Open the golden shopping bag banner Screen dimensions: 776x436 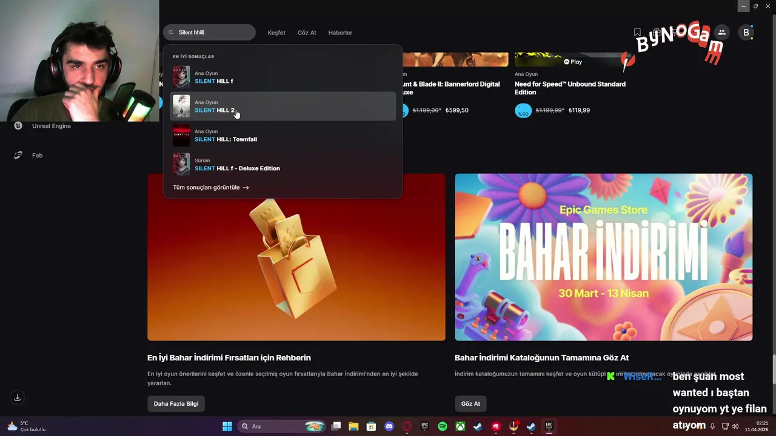coord(296,257)
